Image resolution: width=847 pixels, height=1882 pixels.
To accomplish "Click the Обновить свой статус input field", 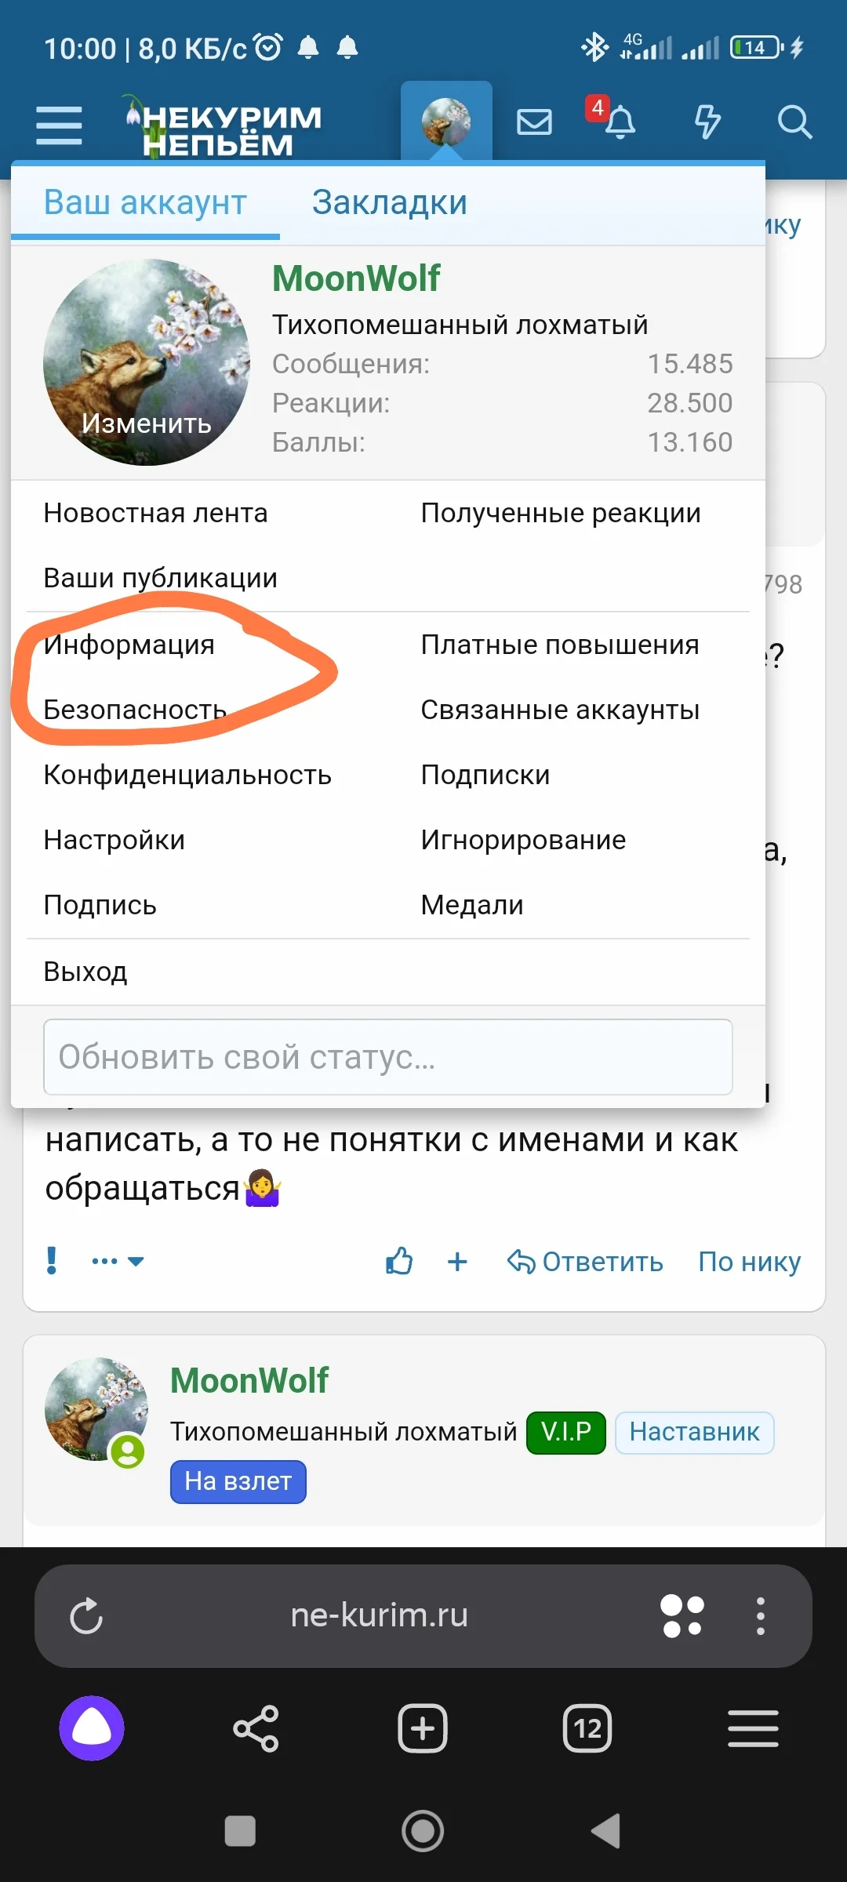I will click(x=388, y=1057).
